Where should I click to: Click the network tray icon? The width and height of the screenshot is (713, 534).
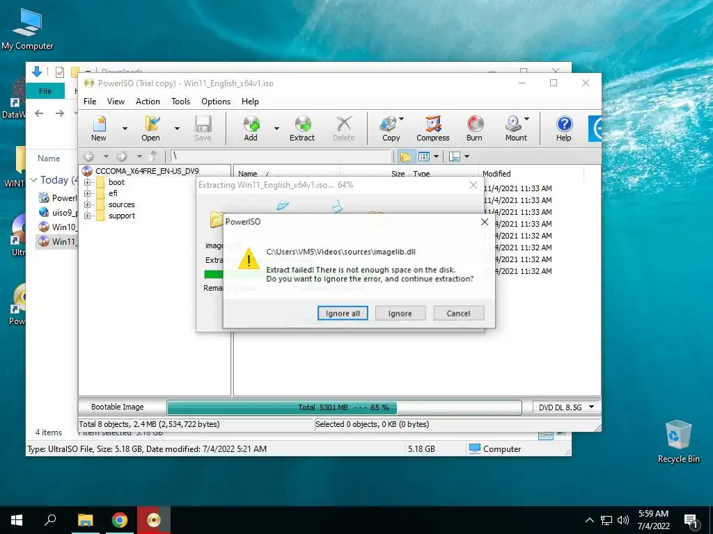pyautogui.click(x=606, y=520)
